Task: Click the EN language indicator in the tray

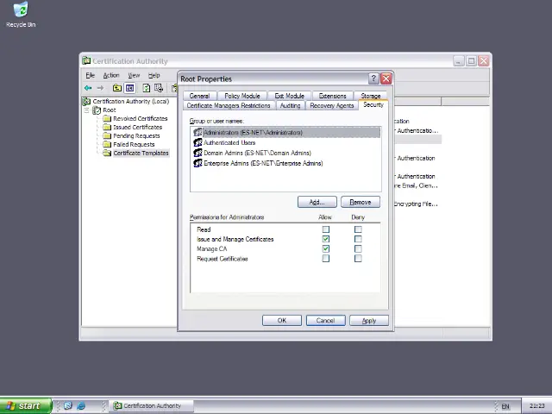Action: click(505, 406)
